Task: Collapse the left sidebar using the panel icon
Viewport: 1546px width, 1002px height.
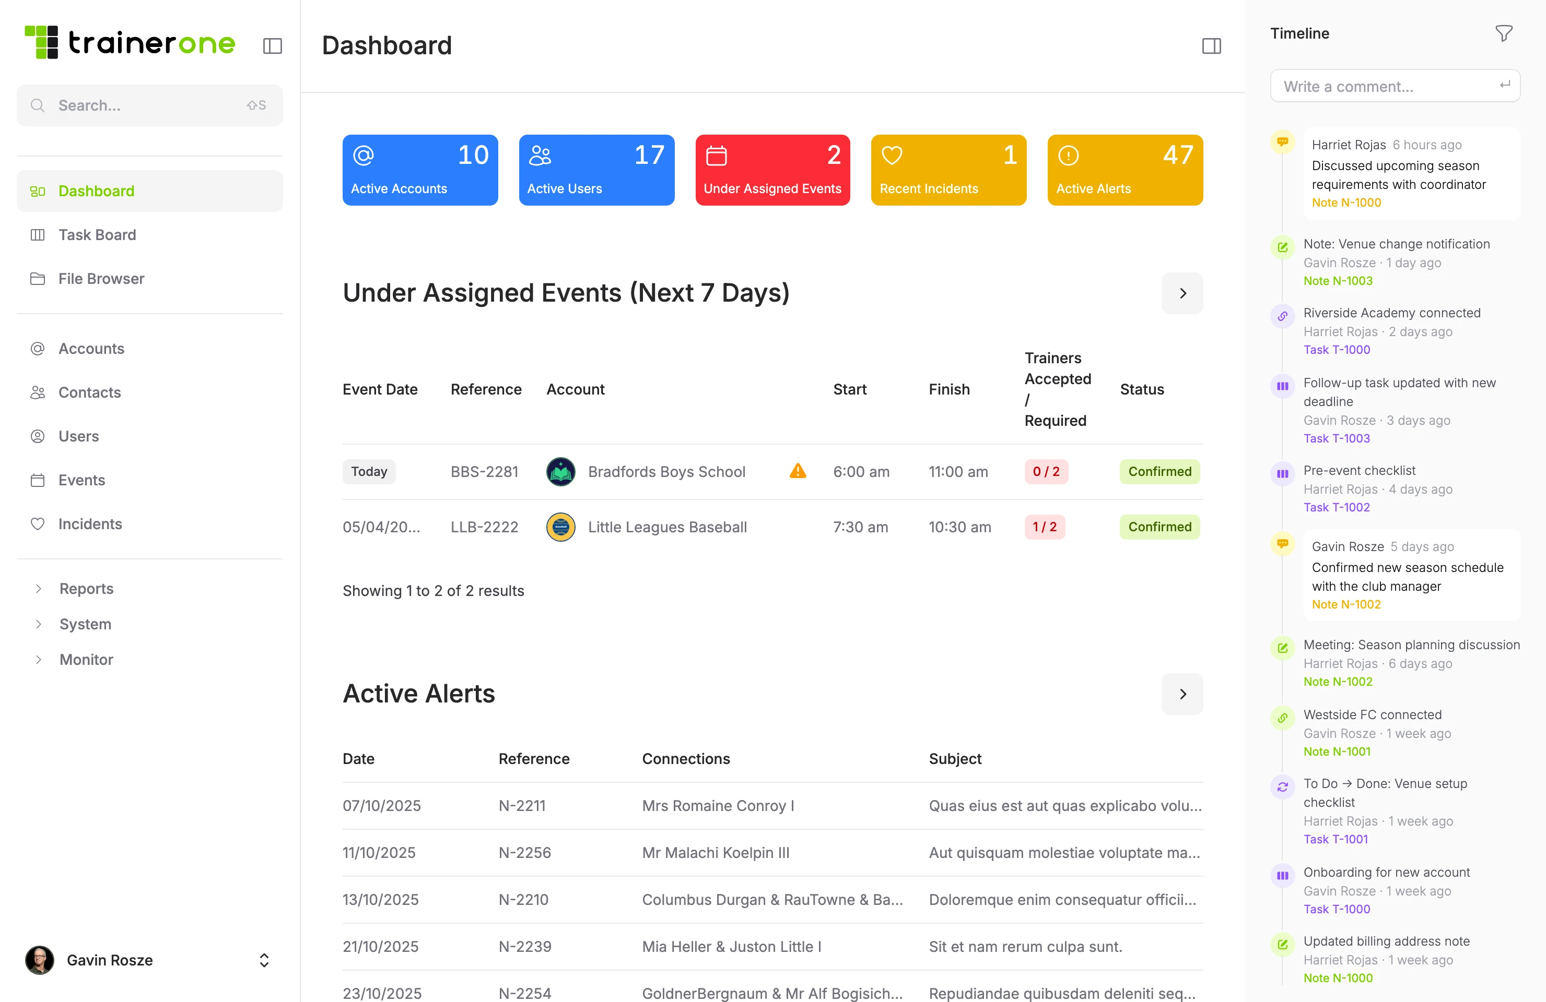Action: tap(272, 45)
